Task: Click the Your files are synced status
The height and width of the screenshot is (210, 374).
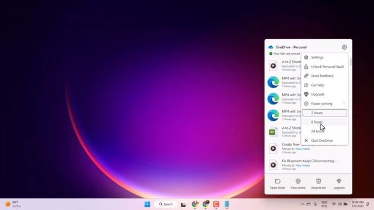Action: pyautogui.click(x=285, y=54)
